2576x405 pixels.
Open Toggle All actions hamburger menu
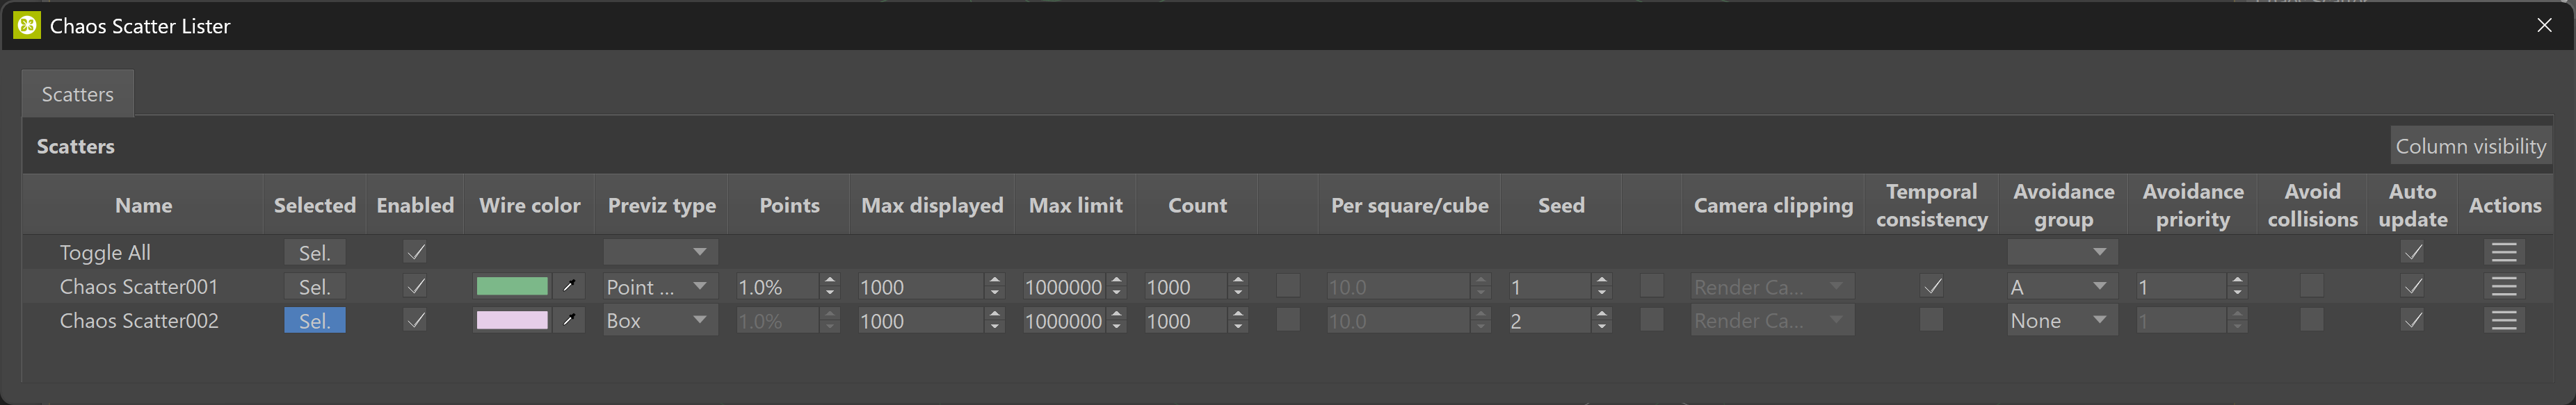point(2503,253)
